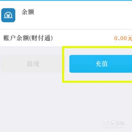Tap the blue 充值 recharge button

click(x=101, y=64)
